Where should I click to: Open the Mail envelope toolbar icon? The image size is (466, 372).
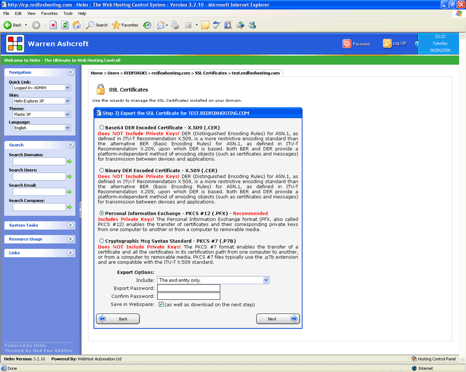point(161,25)
